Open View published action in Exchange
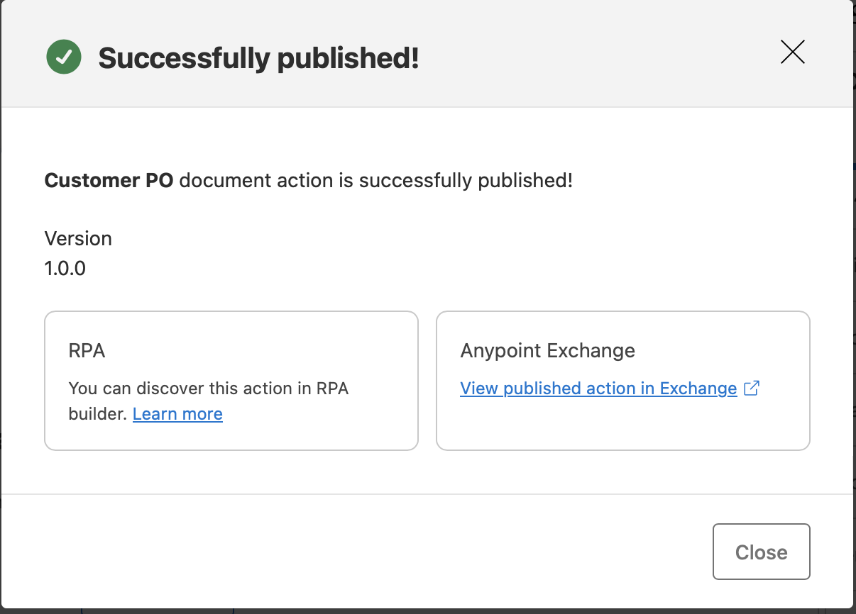The image size is (856, 614). [598, 388]
